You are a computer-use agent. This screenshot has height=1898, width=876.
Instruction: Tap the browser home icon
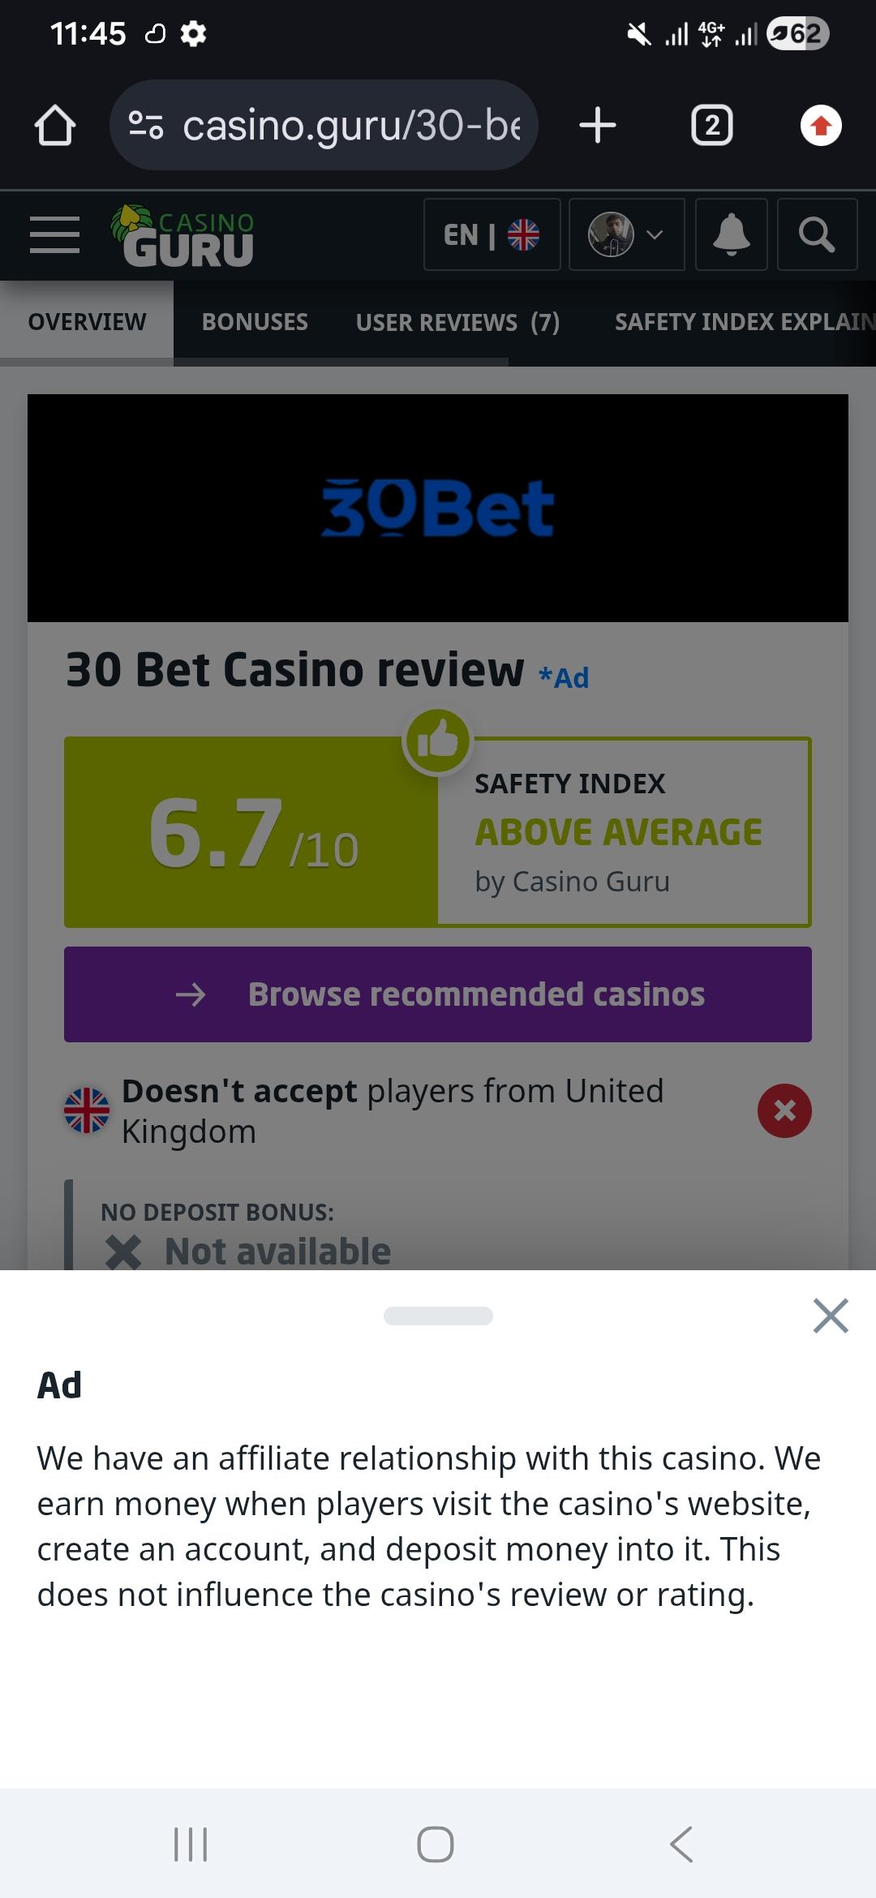click(55, 126)
